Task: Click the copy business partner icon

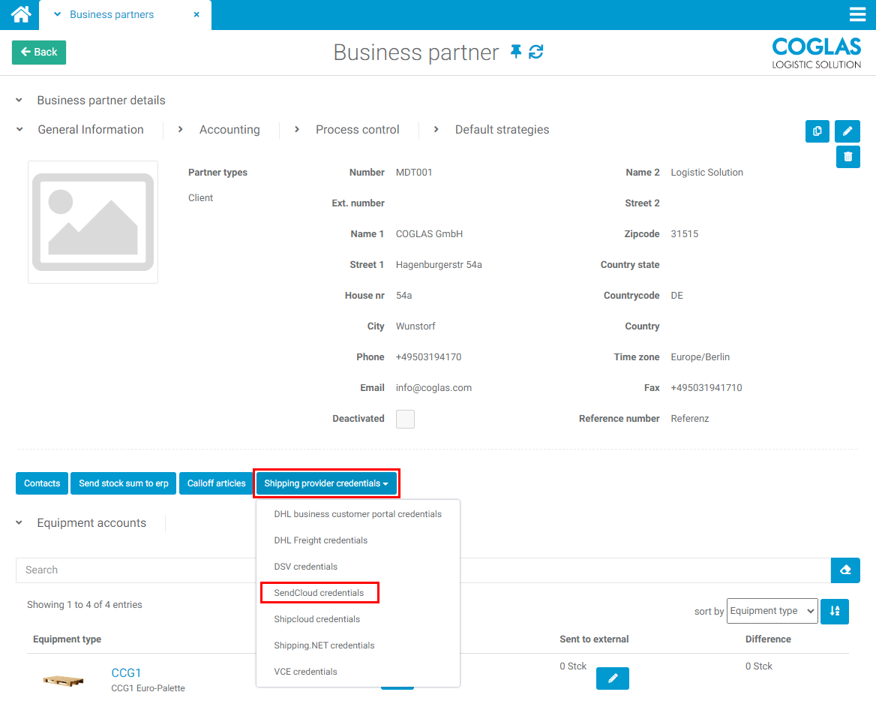Action: [x=817, y=131]
